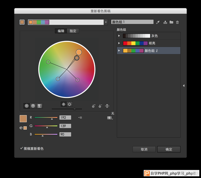Click the R channel slider
This screenshot has height=178, width=201.
pos(46,117)
